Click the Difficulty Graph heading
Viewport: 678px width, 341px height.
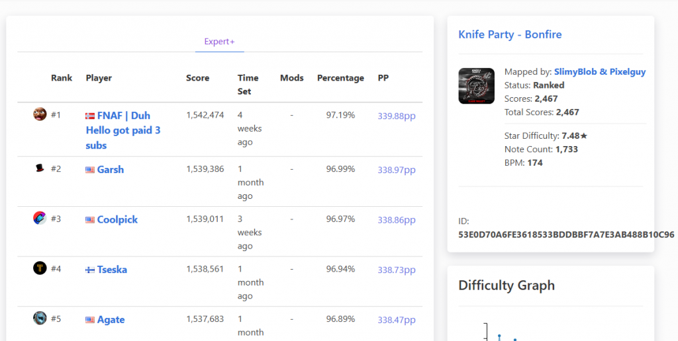[x=507, y=285]
